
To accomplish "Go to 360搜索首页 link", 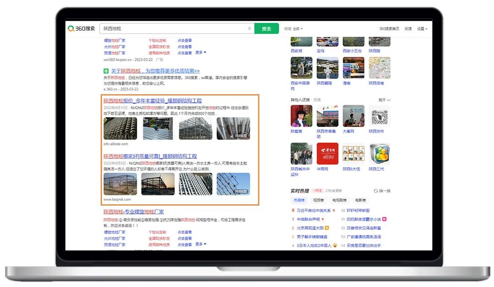I will tap(389, 29).
